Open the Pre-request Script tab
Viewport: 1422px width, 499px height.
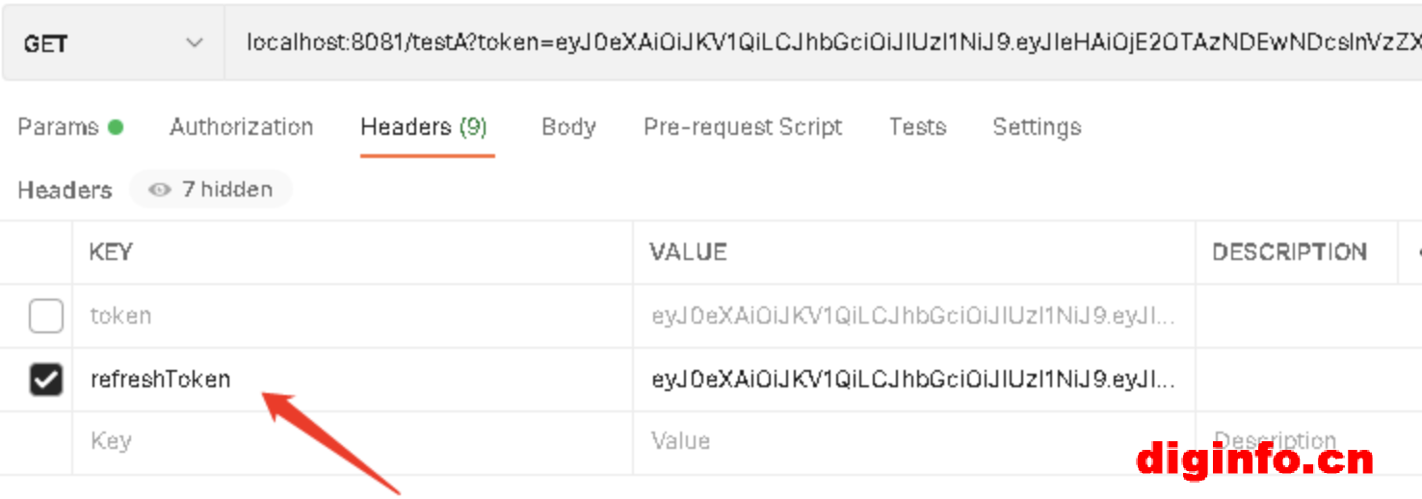pyautogui.click(x=743, y=127)
